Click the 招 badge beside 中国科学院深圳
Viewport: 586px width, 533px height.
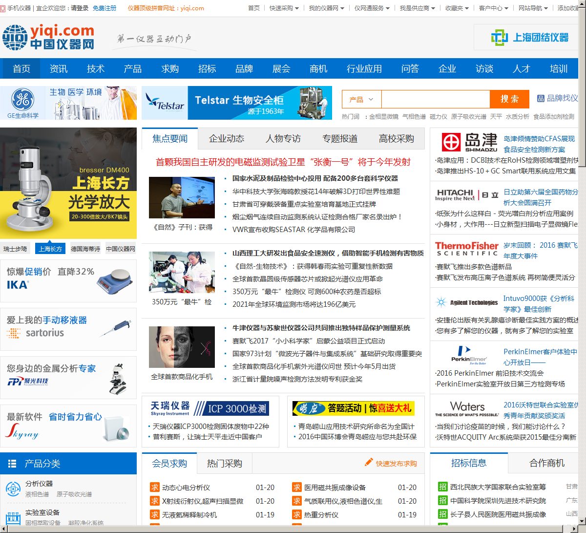(442, 500)
